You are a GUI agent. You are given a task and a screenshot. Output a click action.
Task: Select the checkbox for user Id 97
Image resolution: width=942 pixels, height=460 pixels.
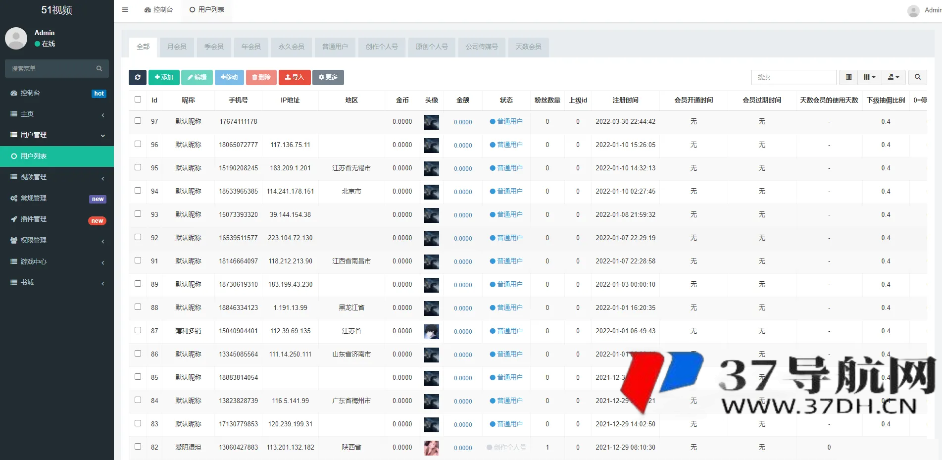(138, 121)
